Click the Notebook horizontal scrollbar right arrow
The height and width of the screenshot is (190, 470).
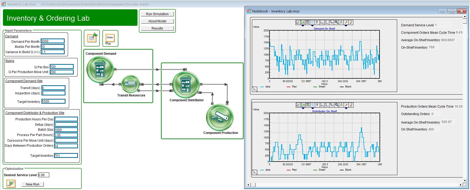point(461,185)
